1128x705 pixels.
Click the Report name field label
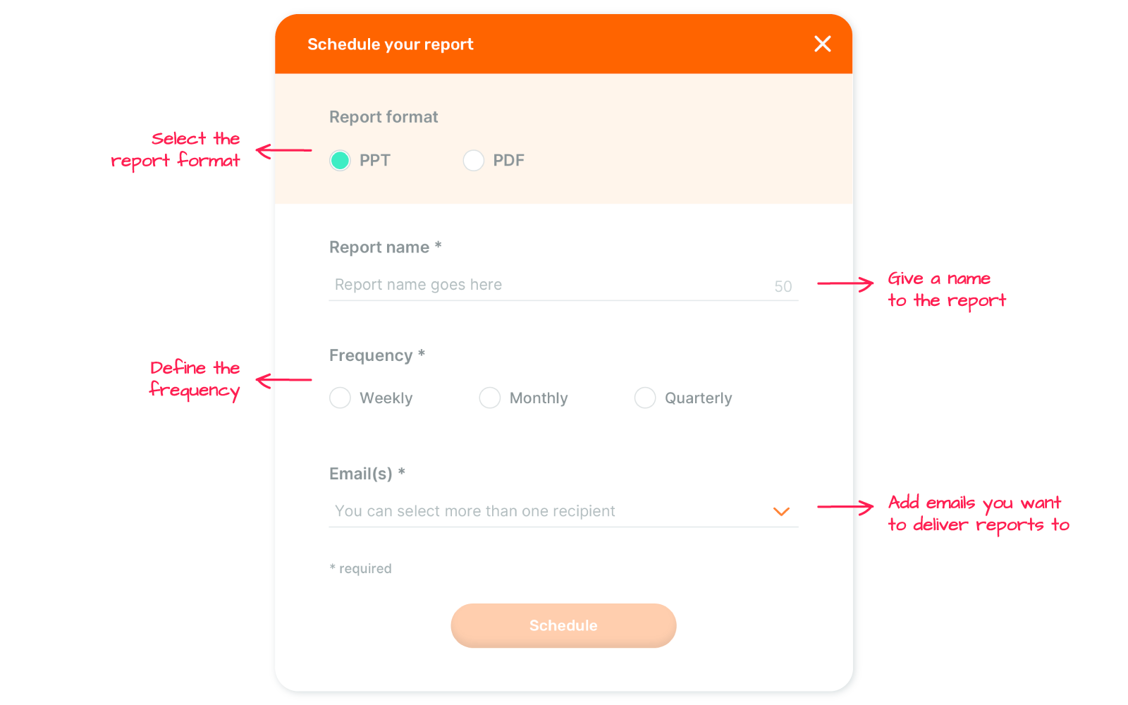(385, 247)
